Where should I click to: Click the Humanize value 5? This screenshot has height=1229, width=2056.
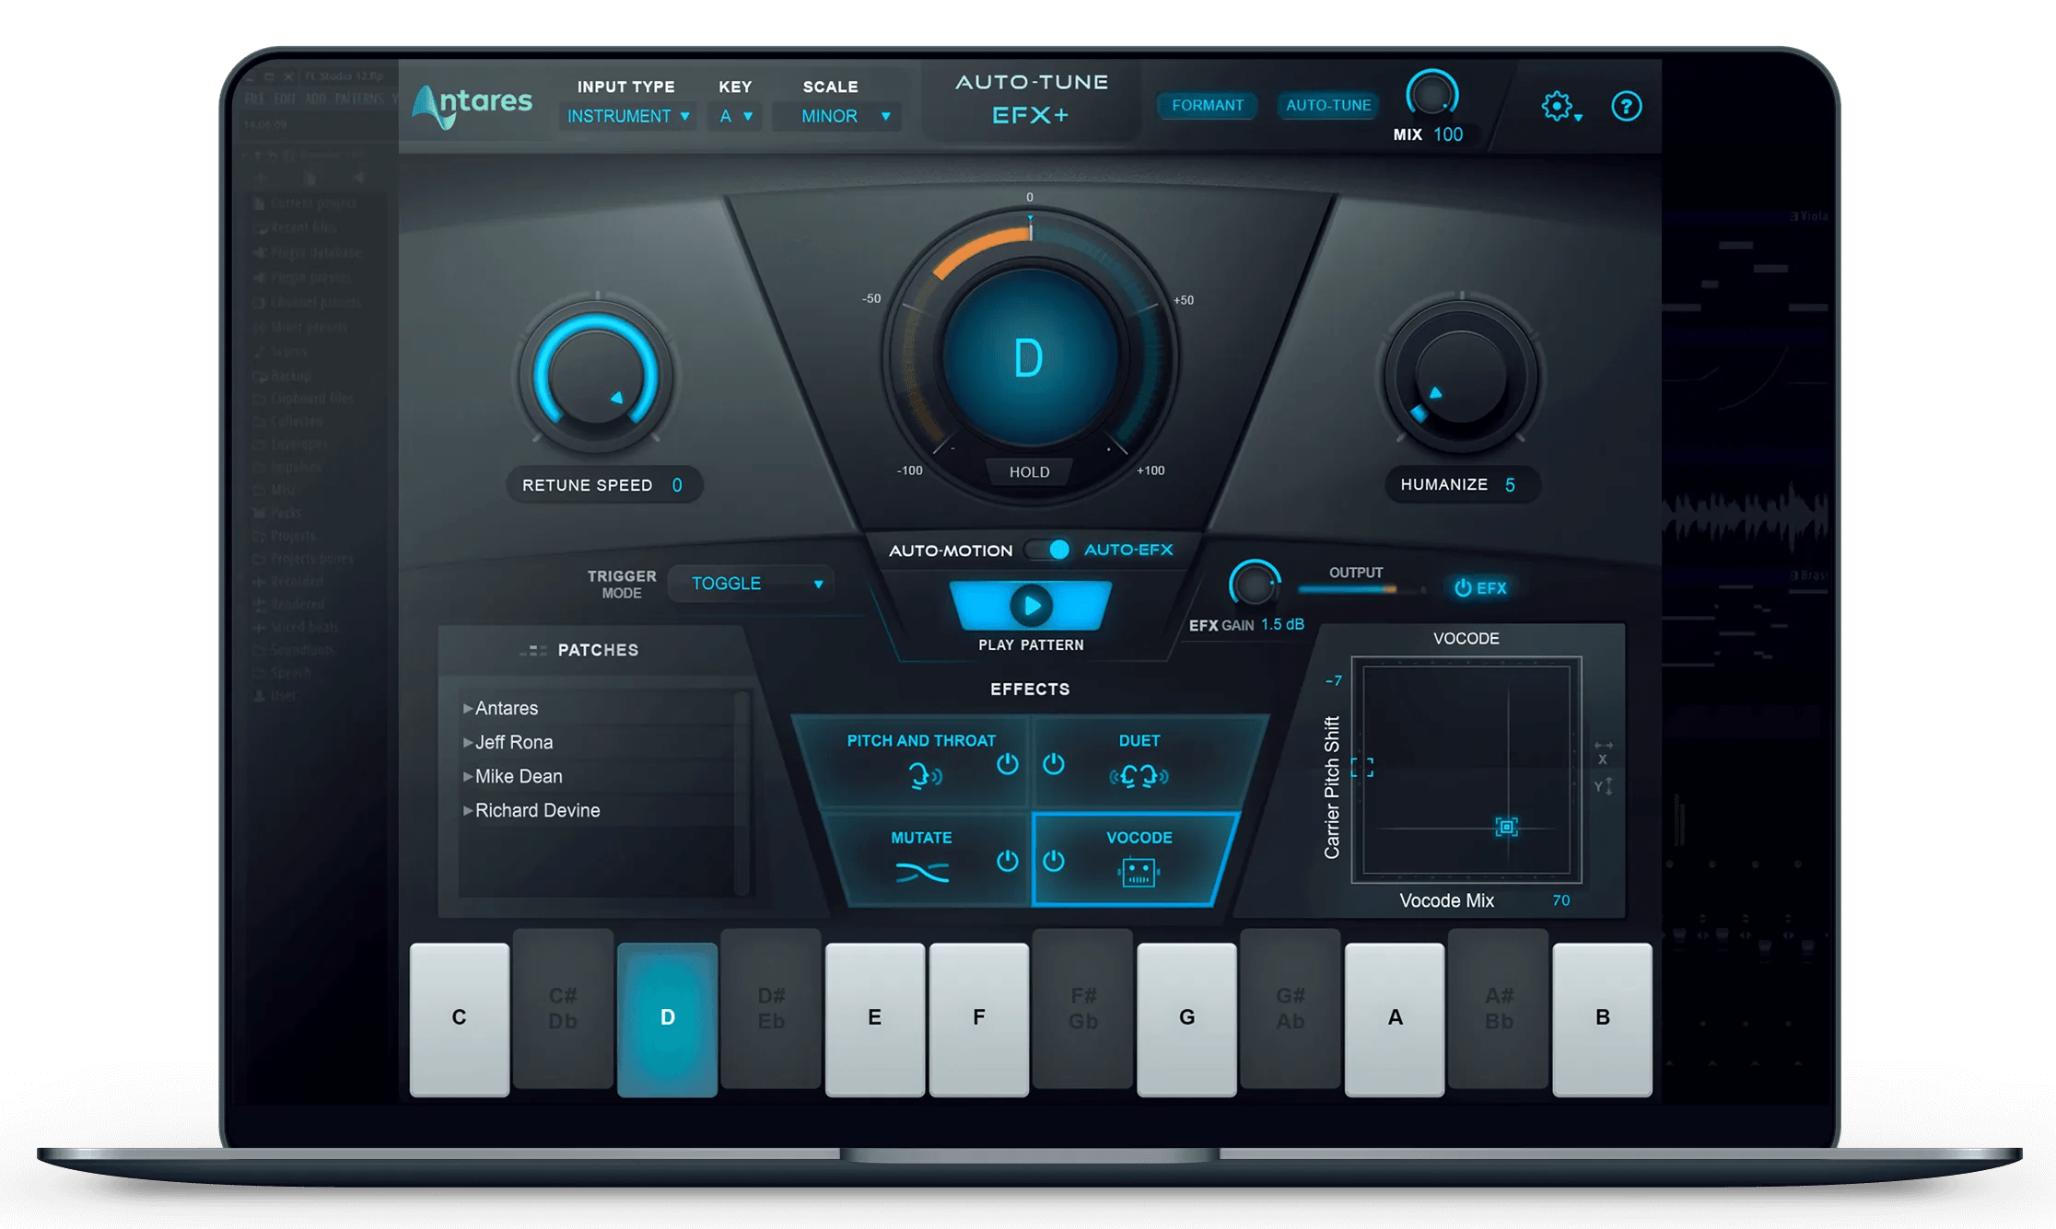(x=1510, y=485)
